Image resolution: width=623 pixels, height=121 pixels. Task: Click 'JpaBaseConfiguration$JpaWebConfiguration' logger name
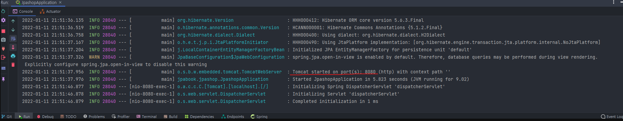231,57
